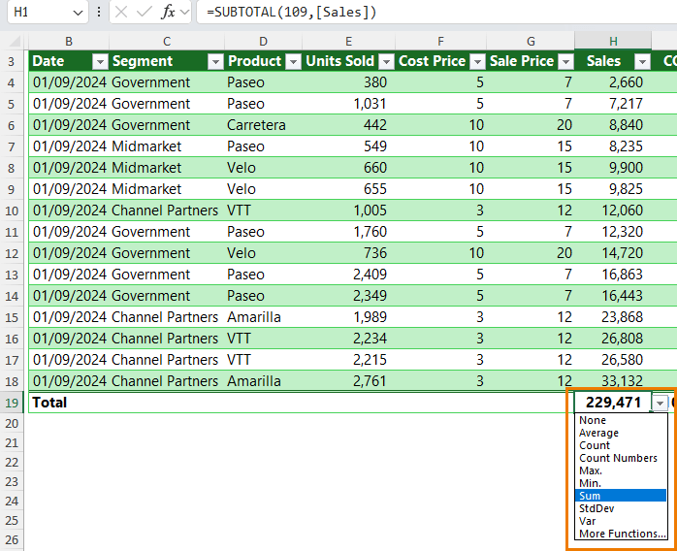Select column G header

coord(531,42)
